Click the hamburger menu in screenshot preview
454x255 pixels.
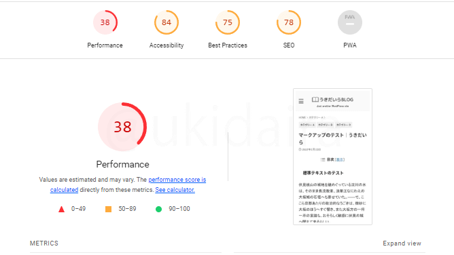[301, 101]
